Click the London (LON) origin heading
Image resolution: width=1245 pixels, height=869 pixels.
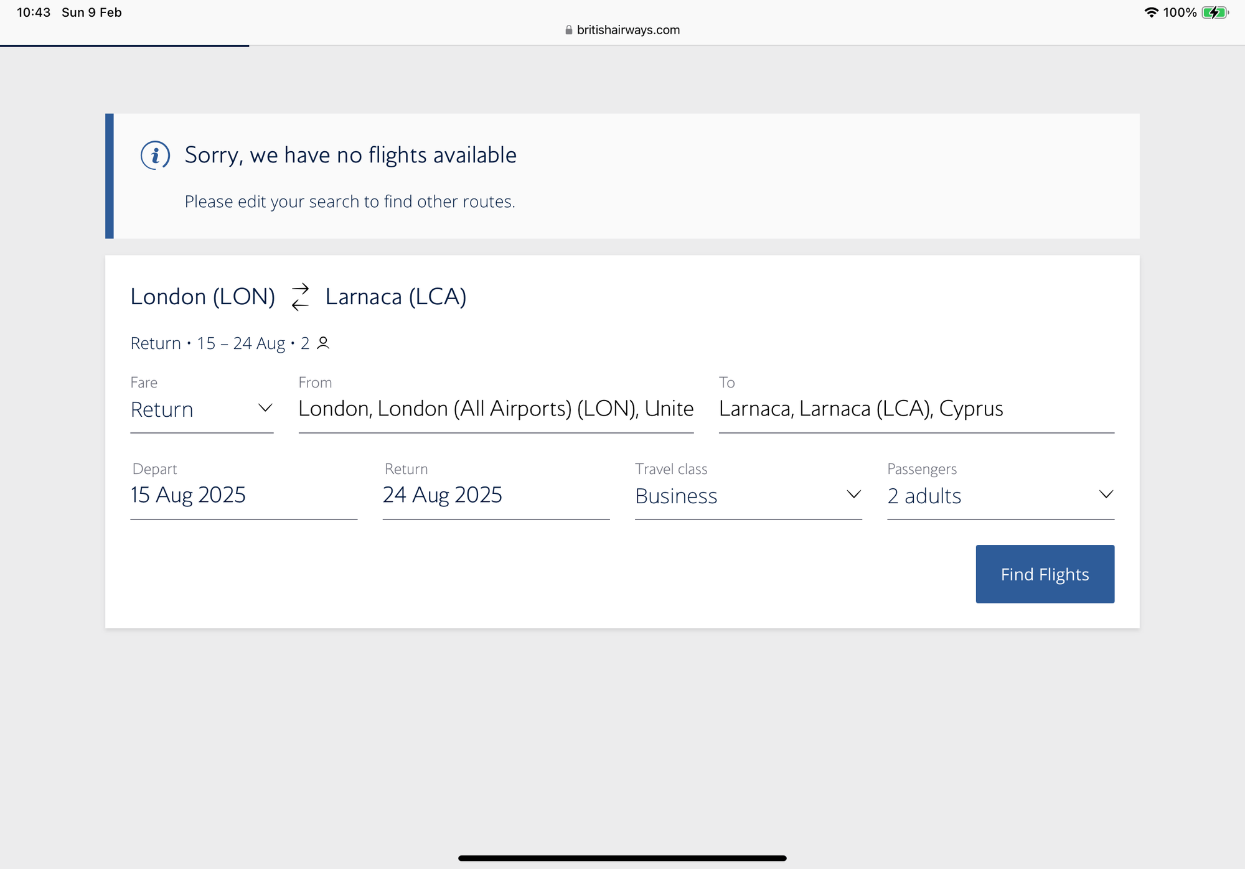pos(202,297)
